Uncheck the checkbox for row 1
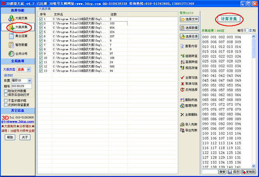 click(41, 19)
